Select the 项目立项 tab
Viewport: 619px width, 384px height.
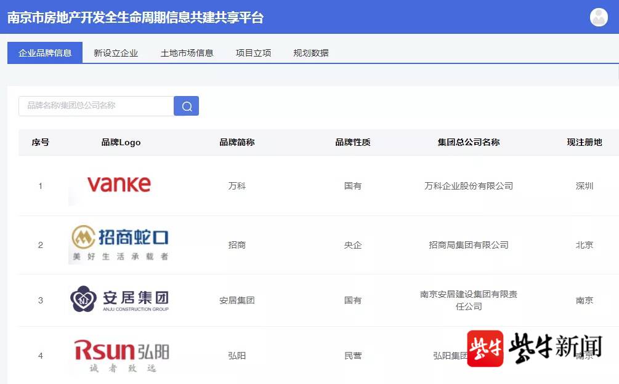click(x=253, y=53)
